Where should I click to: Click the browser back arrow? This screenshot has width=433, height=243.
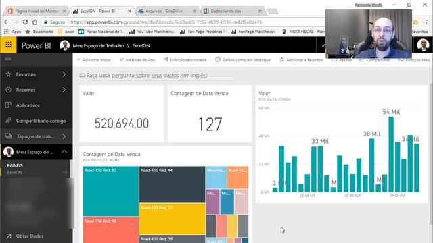(6, 22)
